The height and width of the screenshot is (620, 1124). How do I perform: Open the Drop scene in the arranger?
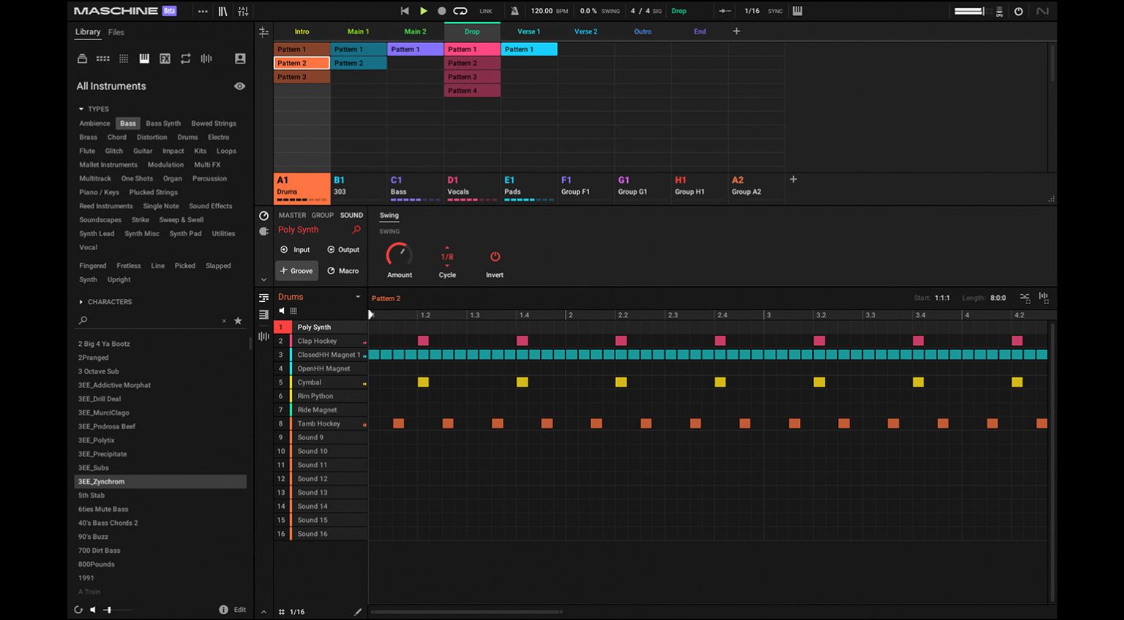(472, 31)
